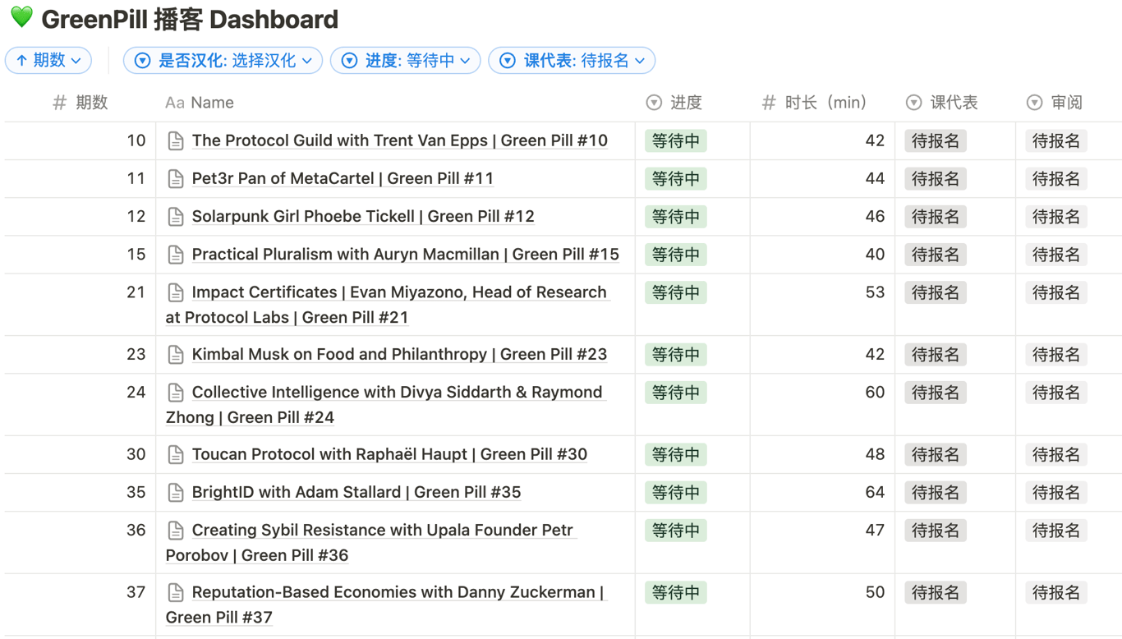Screen dimensions: 1122x639
Task: Open Collective Intelligence with Divya Siddarth page
Action: (384, 405)
